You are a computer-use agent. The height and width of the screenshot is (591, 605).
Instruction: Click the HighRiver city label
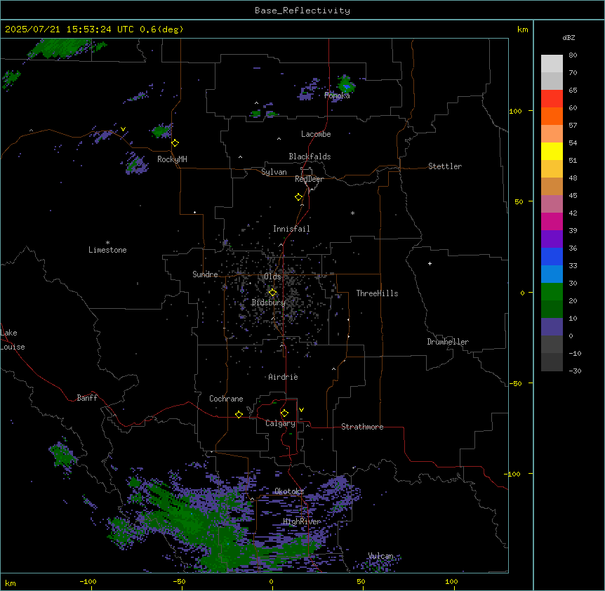[302, 522]
